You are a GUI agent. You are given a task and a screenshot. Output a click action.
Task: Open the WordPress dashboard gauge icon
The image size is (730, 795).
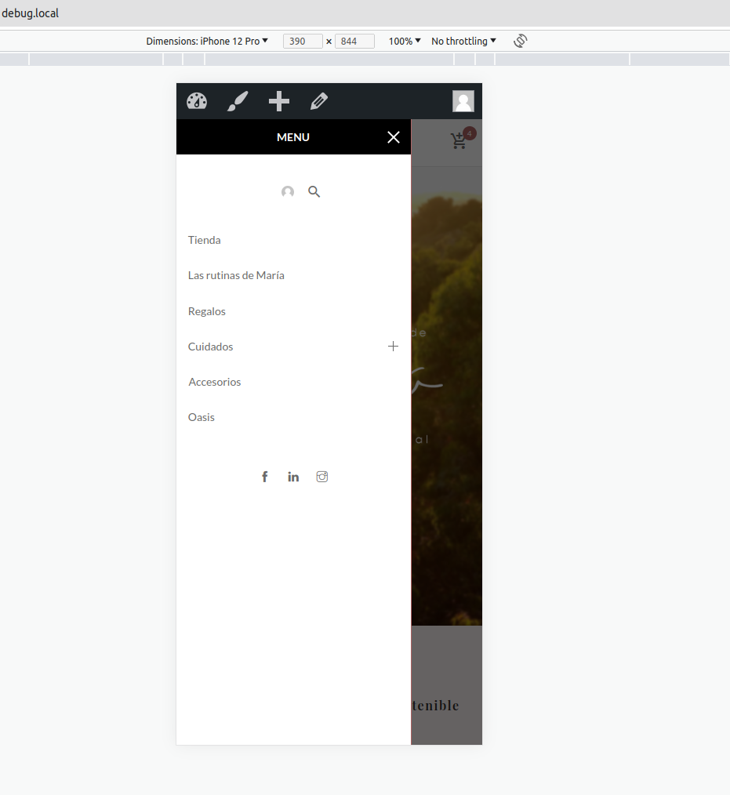tap(197, 101)
